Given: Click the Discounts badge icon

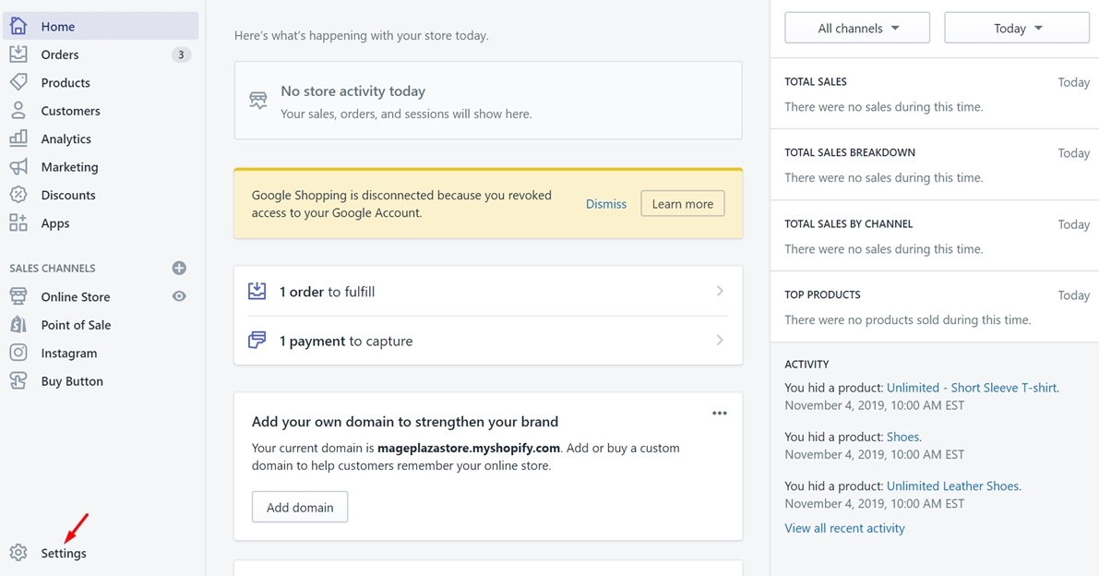Looking at the screenshot, I should point(18,195).
